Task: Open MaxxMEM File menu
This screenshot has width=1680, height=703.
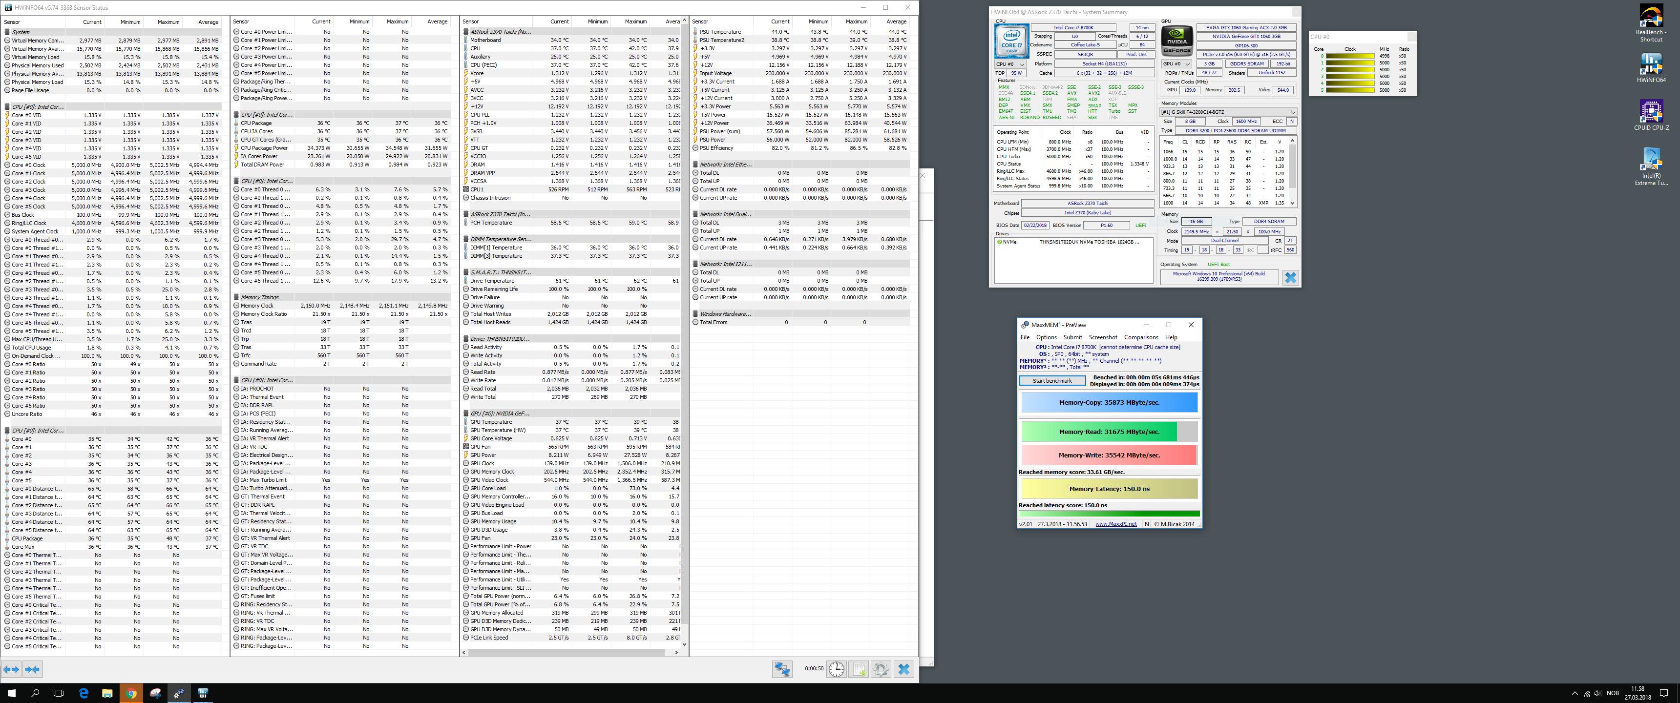Action: pos(1025,337)
